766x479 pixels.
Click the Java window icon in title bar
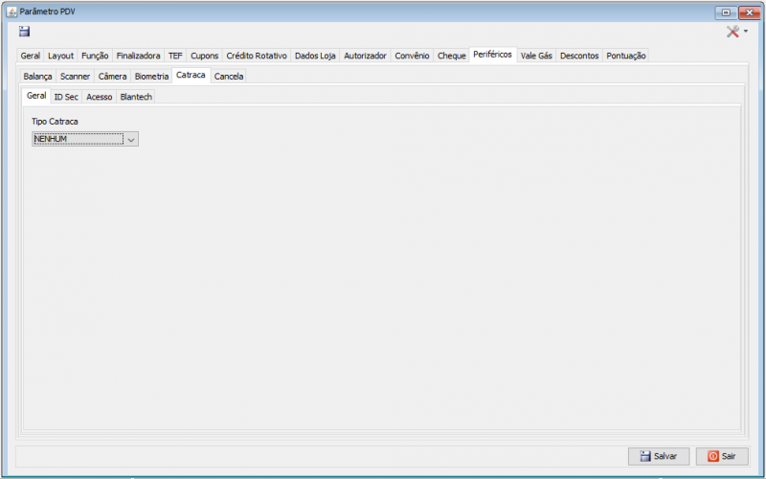coord(11,11)
